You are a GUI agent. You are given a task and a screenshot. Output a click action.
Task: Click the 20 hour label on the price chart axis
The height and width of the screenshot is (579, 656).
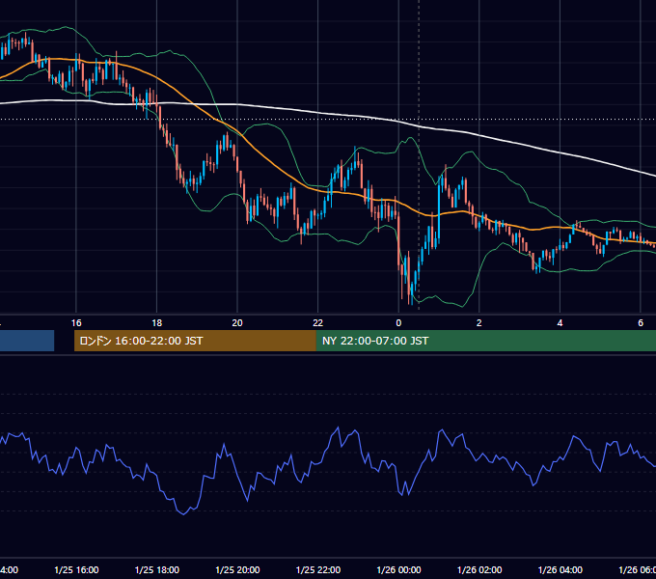point(237,323)
